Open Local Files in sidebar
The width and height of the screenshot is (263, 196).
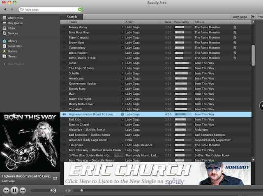click(12, 46)
